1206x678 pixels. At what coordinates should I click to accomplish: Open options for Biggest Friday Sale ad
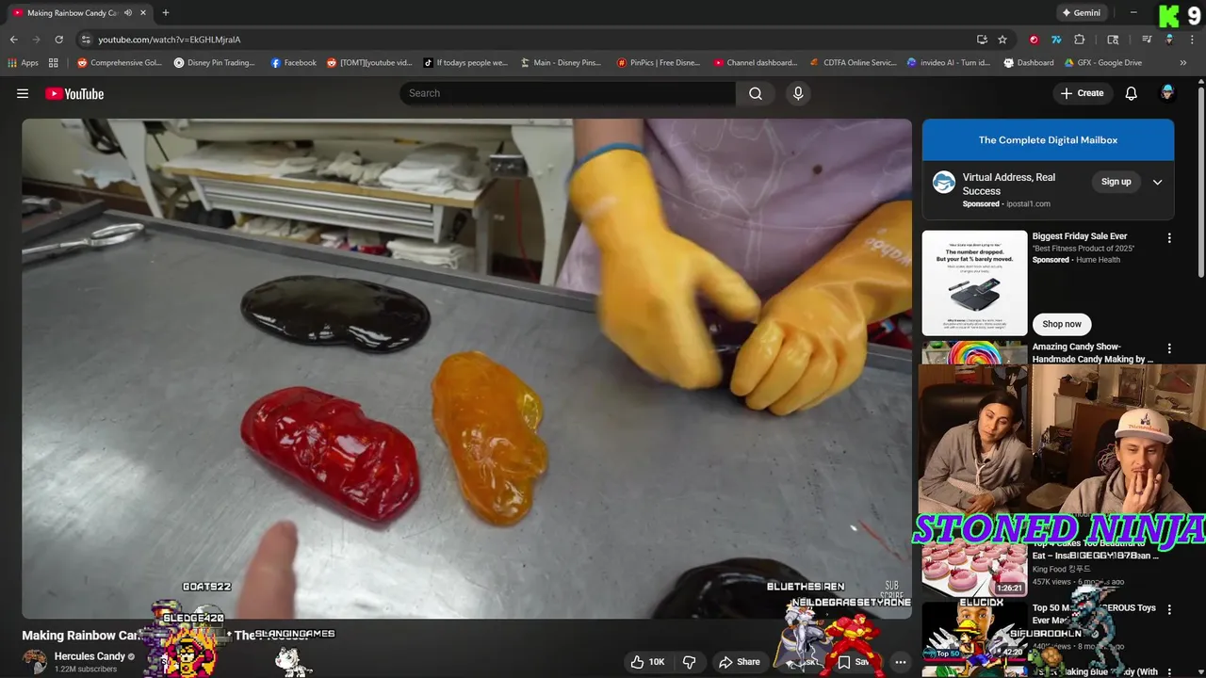coord(1169,238)
